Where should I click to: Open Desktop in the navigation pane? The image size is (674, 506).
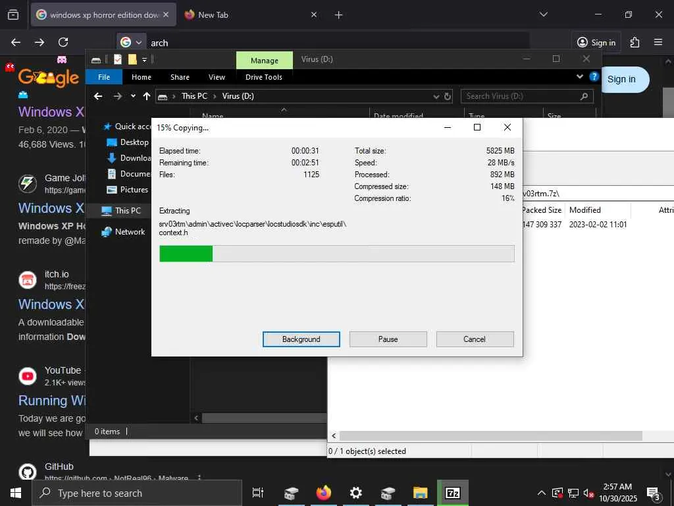(x=128, y=142)
